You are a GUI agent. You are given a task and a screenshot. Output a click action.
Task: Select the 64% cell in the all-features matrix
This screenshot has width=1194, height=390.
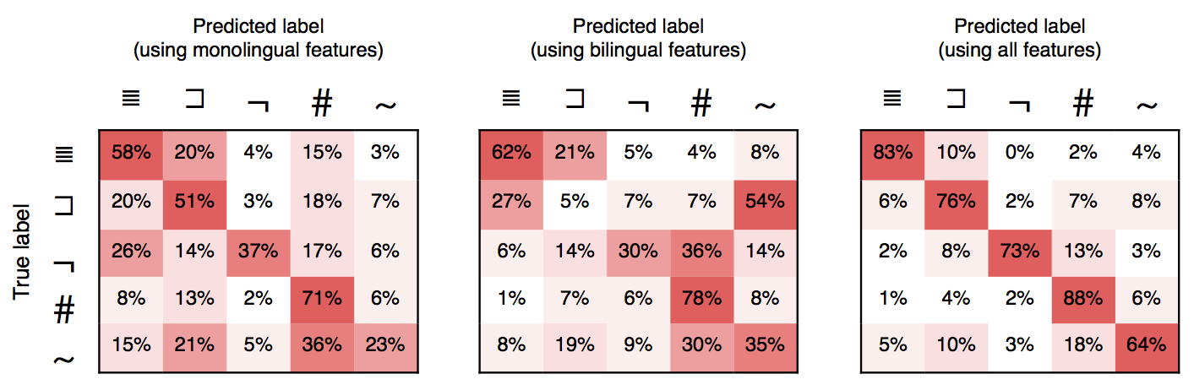[1146, 346]
